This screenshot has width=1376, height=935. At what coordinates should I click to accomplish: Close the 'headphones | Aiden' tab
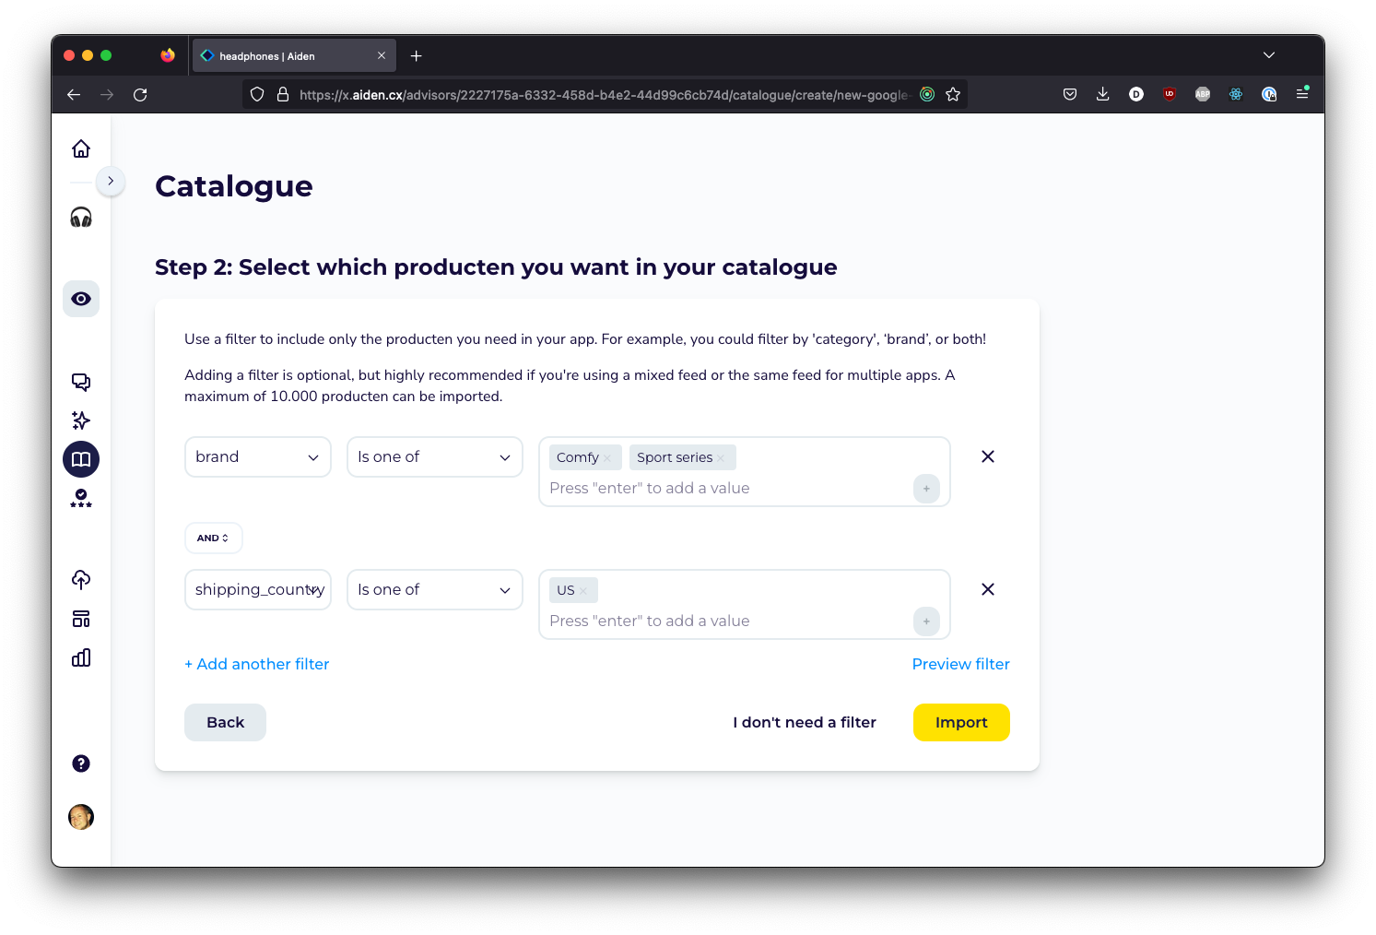382,56
